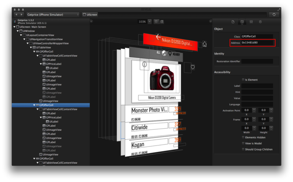Click the Citiwide label in the canvas
The height and width of the screenshot is (182, 293).
139,127
